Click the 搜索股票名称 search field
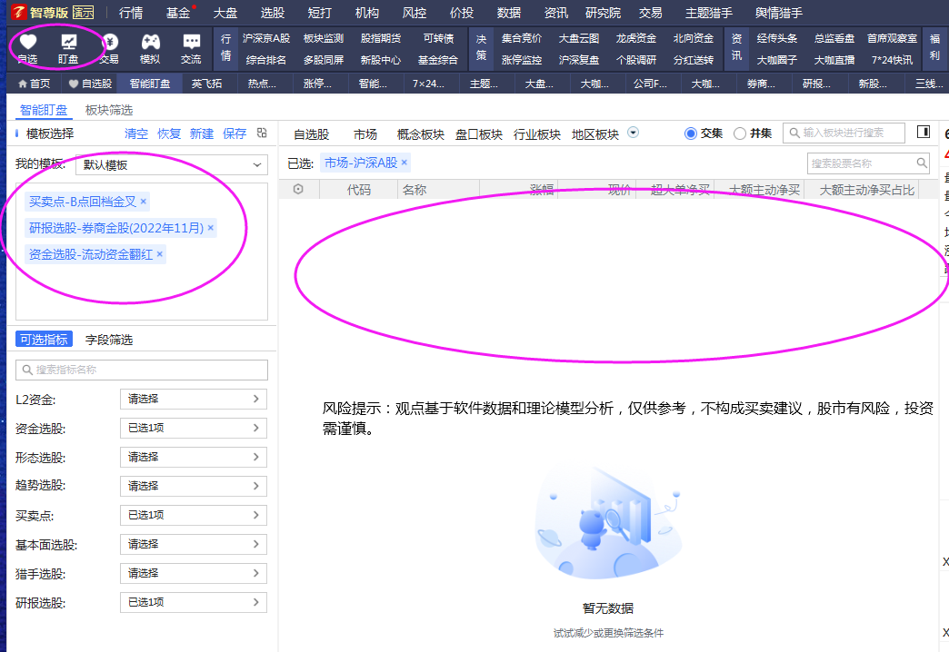Image resolution: width=949 pixels, height=652 pixels. tap(868, 163)
